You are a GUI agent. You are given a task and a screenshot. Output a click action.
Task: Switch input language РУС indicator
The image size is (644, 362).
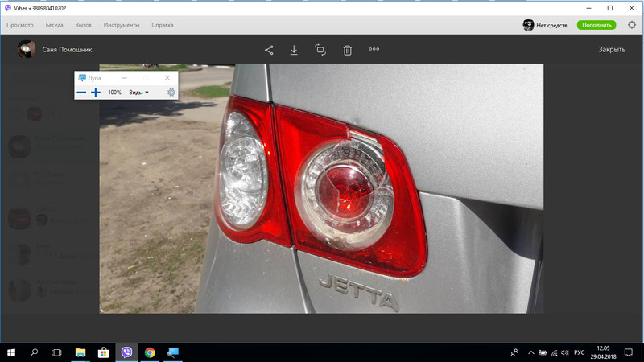click(x=579, y=352)
